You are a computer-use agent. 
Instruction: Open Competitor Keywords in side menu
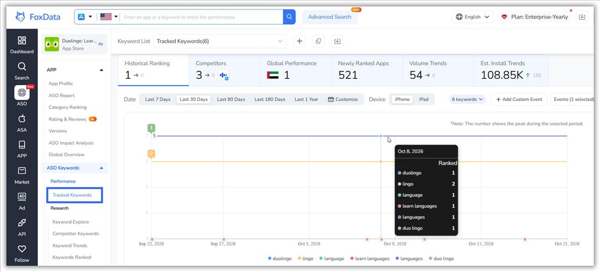76,234
